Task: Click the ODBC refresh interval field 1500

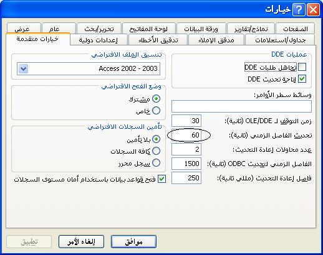Action: click(x=186, y=164)
